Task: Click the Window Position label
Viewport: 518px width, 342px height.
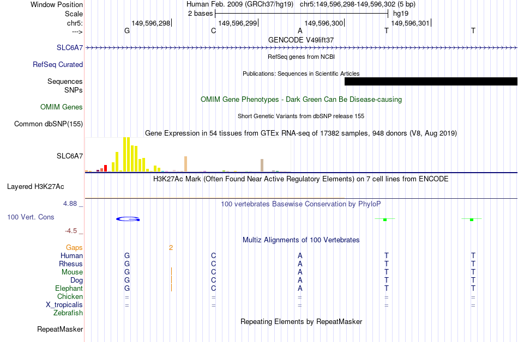Action: click(57, 4)
